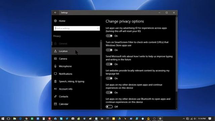Screen dimensions: 215x121
Task: Open the volume control in system tray
Action: pyautogui.click(x=195, y=119)
